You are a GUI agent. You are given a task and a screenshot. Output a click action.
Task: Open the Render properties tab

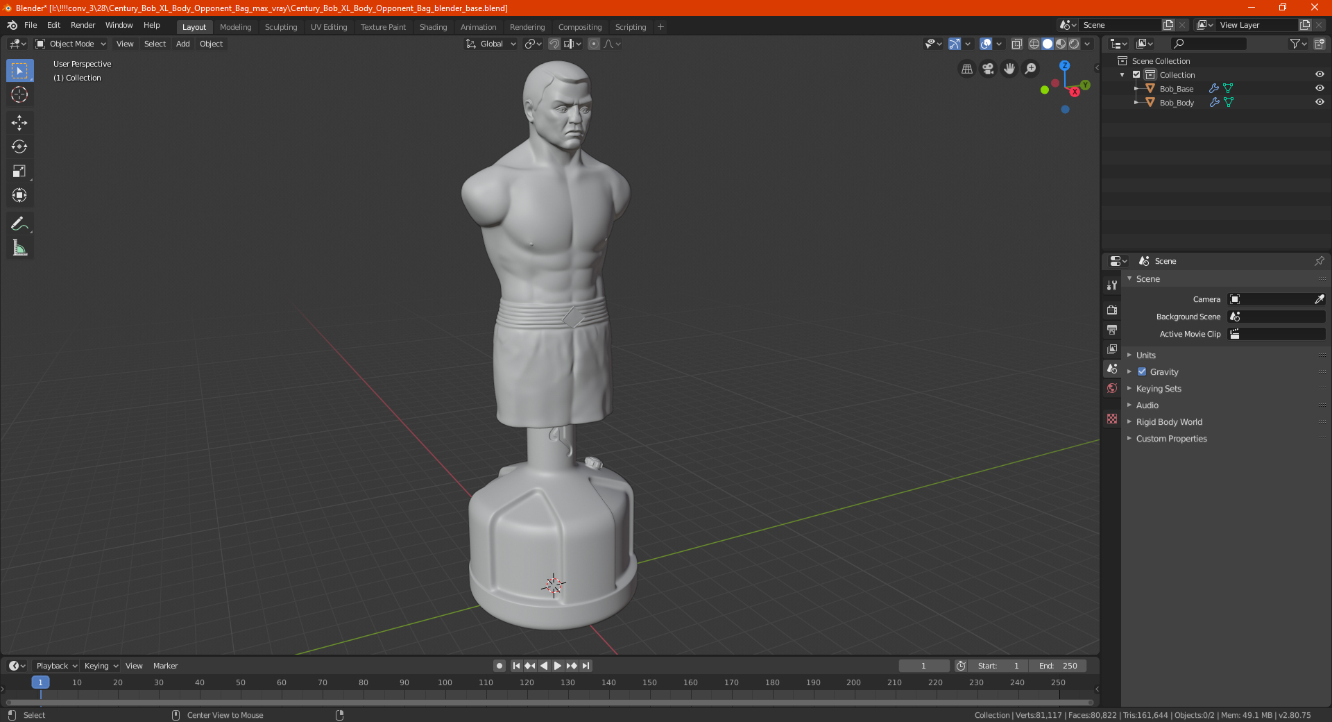(1112, 310)
